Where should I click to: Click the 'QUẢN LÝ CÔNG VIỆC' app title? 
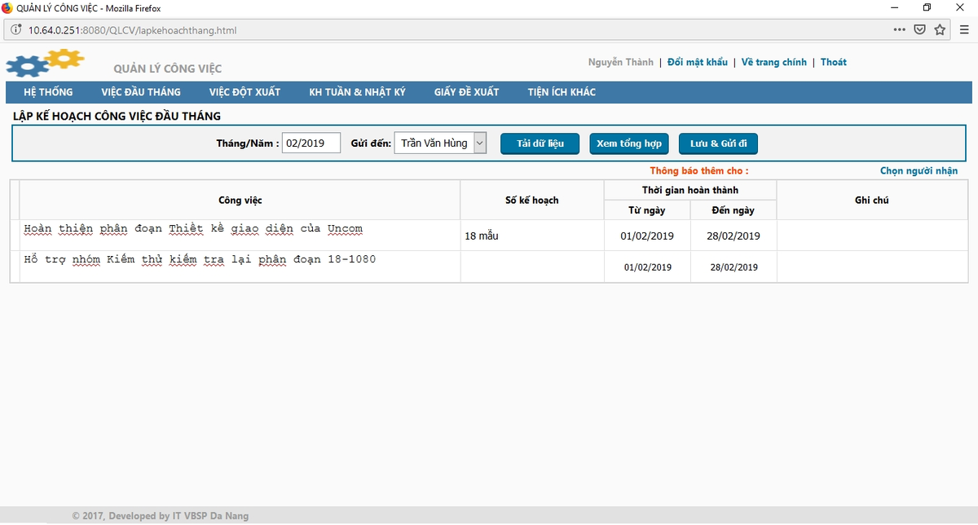168,68
